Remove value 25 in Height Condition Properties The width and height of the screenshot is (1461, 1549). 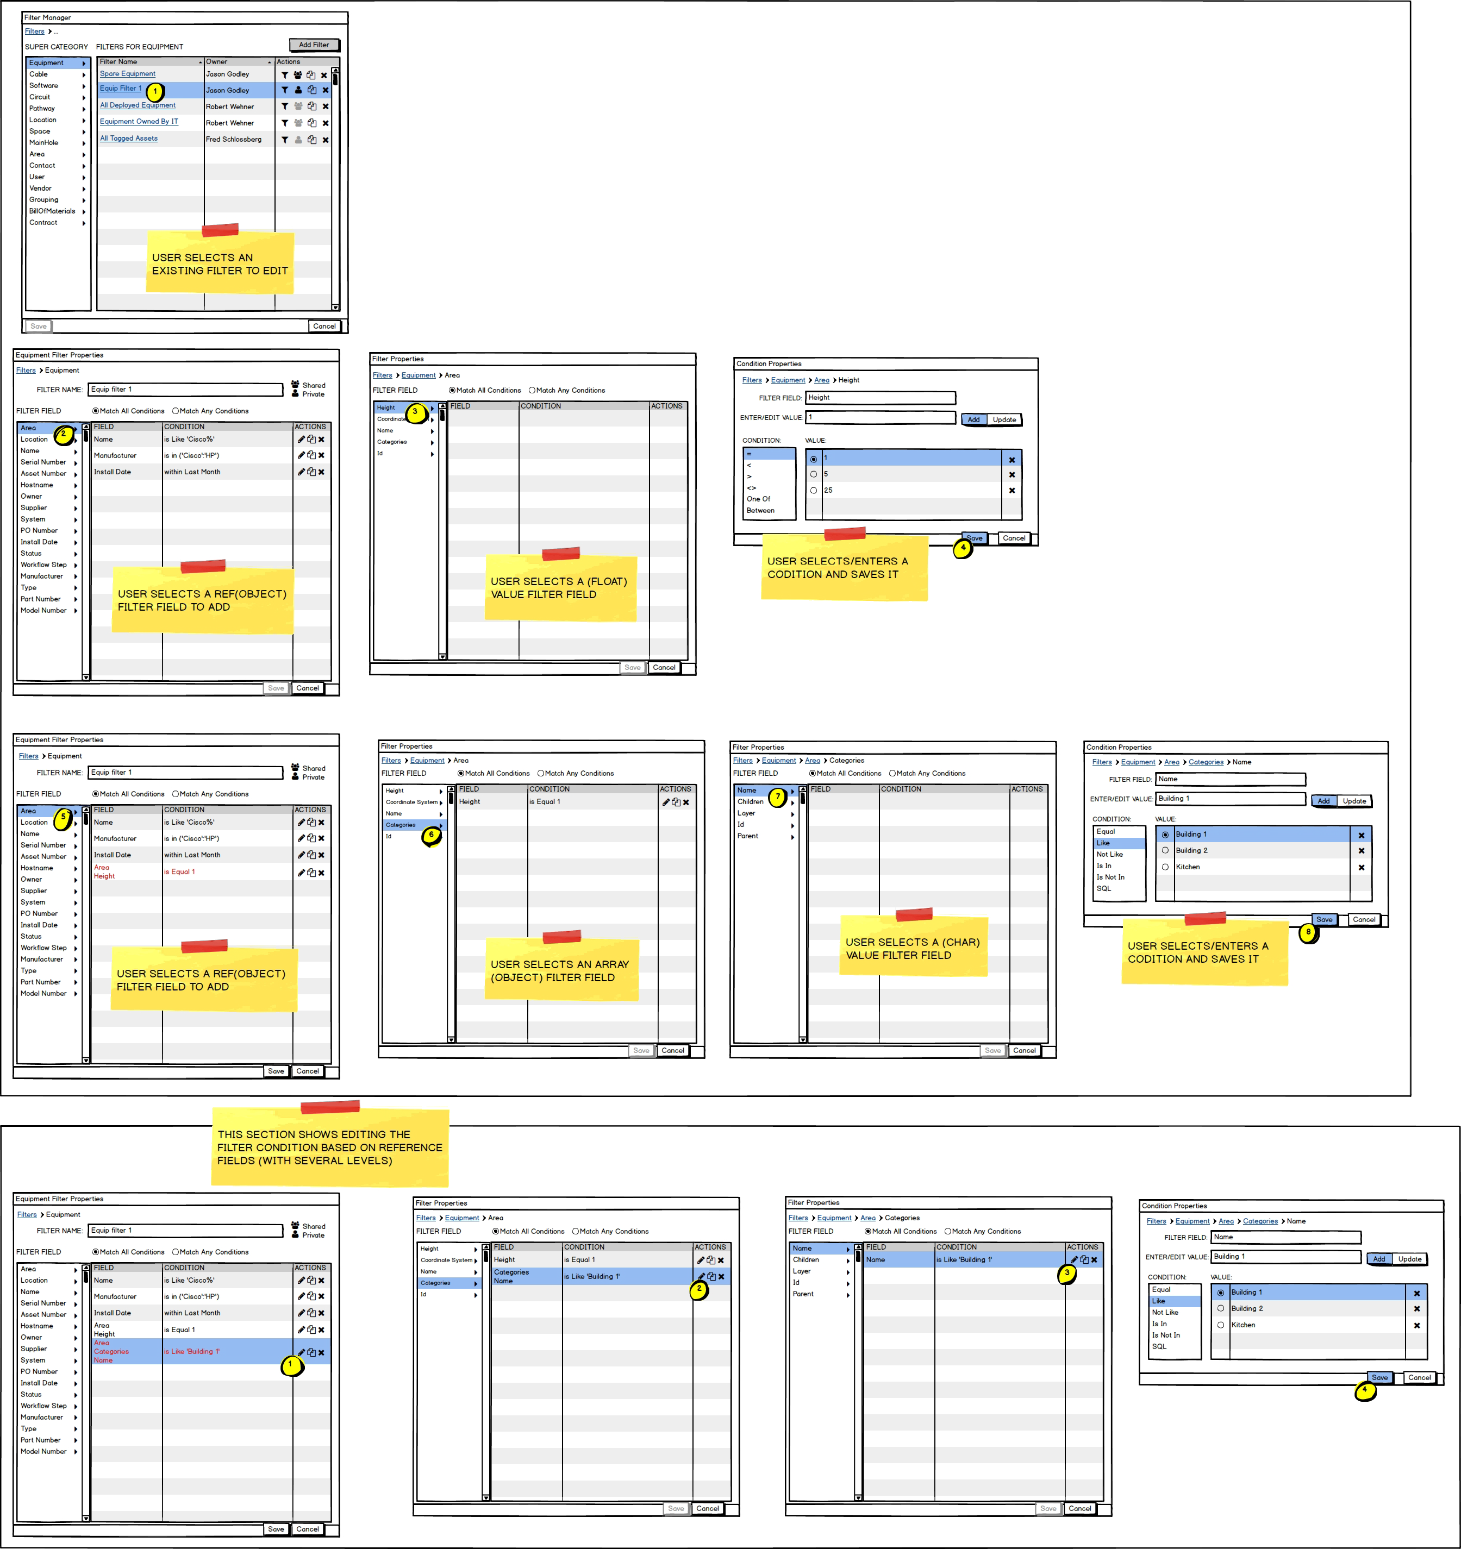pyautogui.click(x=1012, y=491)
